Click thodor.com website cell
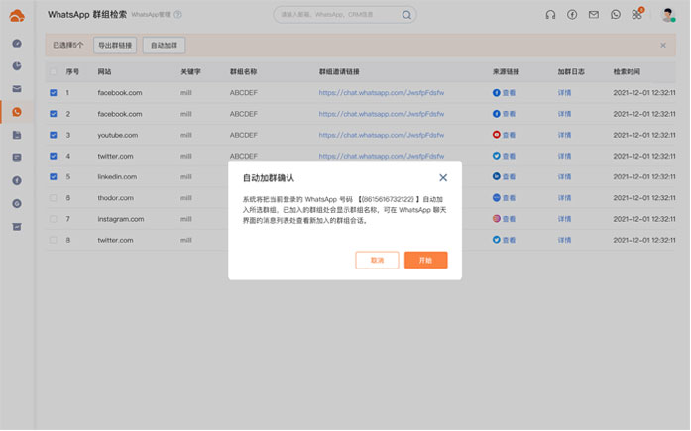691x431 pixels. point(115,198)
